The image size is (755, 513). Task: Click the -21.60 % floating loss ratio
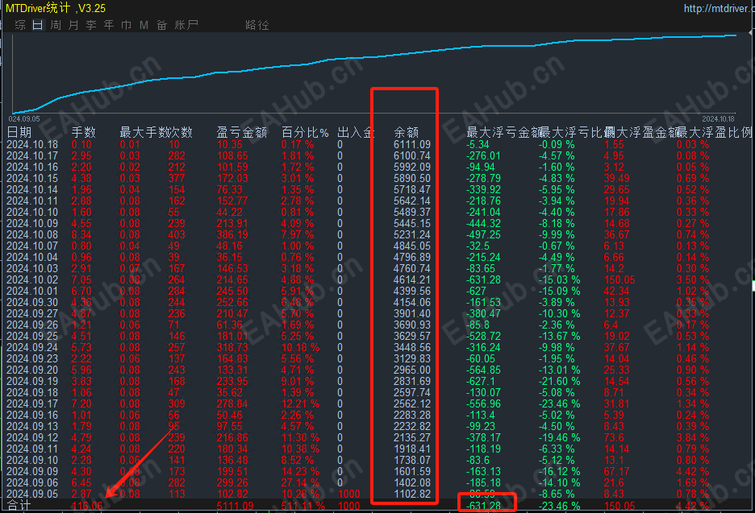point(560,381)
